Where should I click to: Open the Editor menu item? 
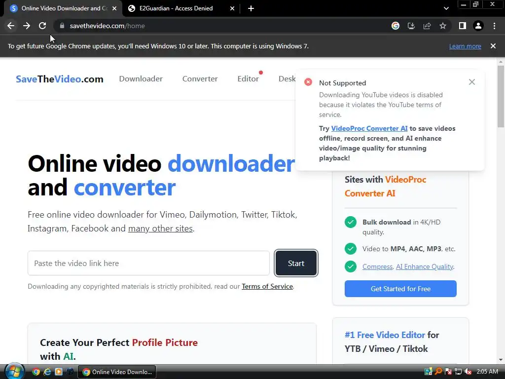(x=248, y=78)
